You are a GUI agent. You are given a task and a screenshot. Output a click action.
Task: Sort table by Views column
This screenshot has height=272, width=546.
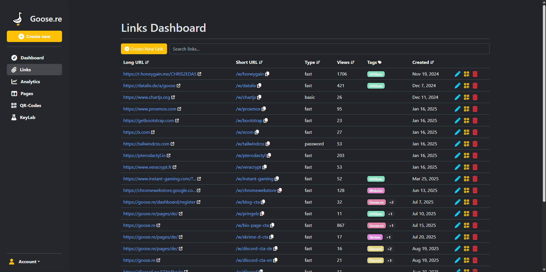pos(346,62)
